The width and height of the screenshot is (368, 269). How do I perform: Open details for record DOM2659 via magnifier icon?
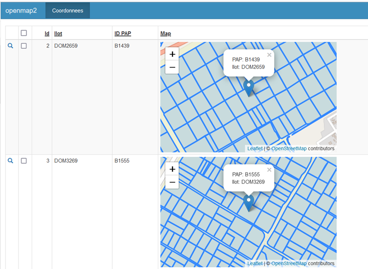10,46
